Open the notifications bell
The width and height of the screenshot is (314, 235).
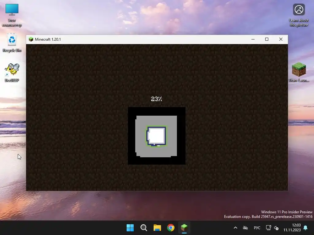[x=306, y=228]
